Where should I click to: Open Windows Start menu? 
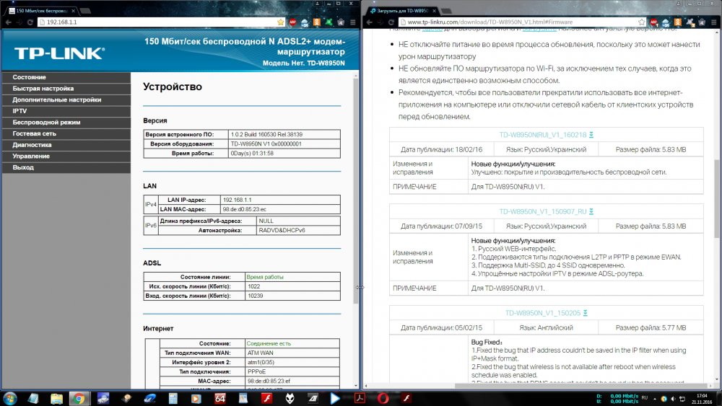(x=10, y=397)
